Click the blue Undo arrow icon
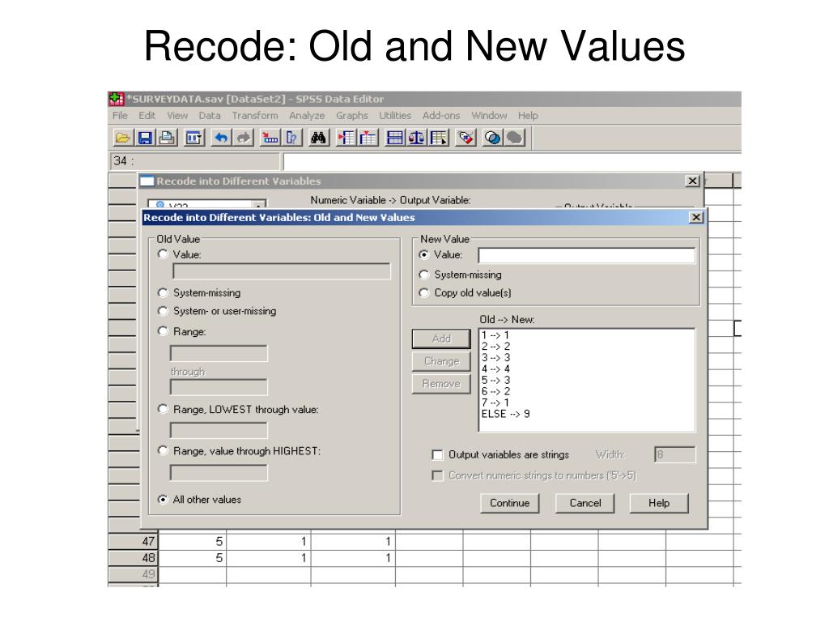Screen dimensions: 829x622 [221, 138]
